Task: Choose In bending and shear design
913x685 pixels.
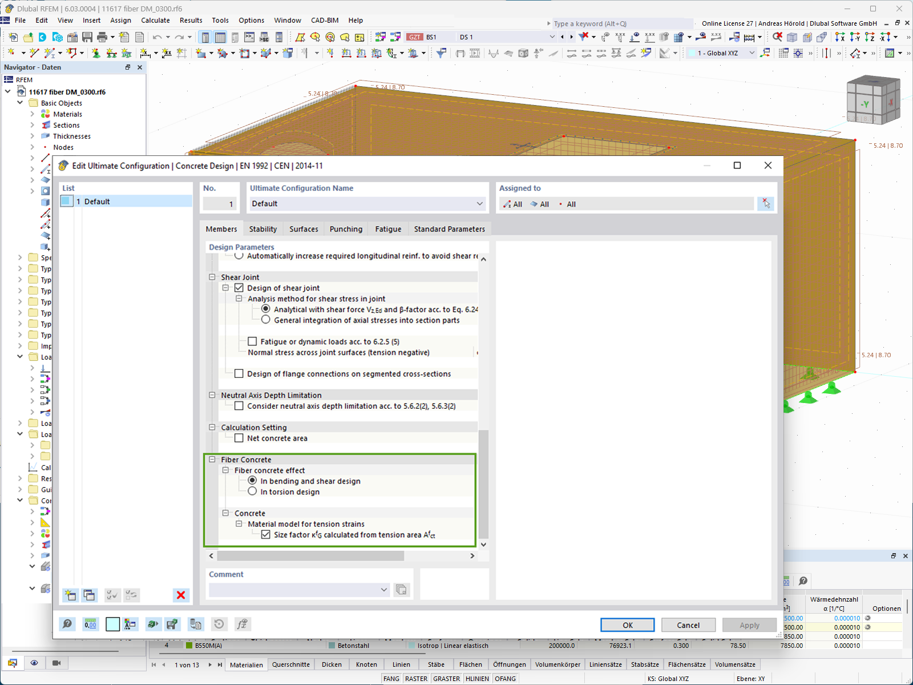Action: (252, 481)
